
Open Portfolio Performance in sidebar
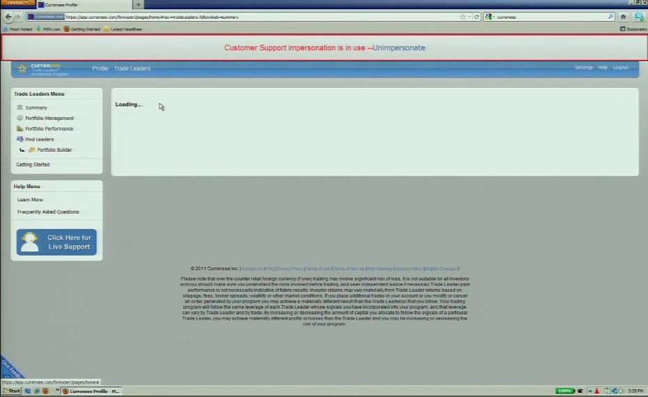point(49,129)
